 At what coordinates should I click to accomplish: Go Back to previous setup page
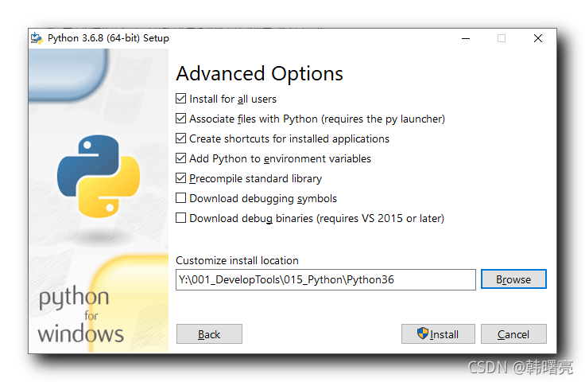click(209, 334)
